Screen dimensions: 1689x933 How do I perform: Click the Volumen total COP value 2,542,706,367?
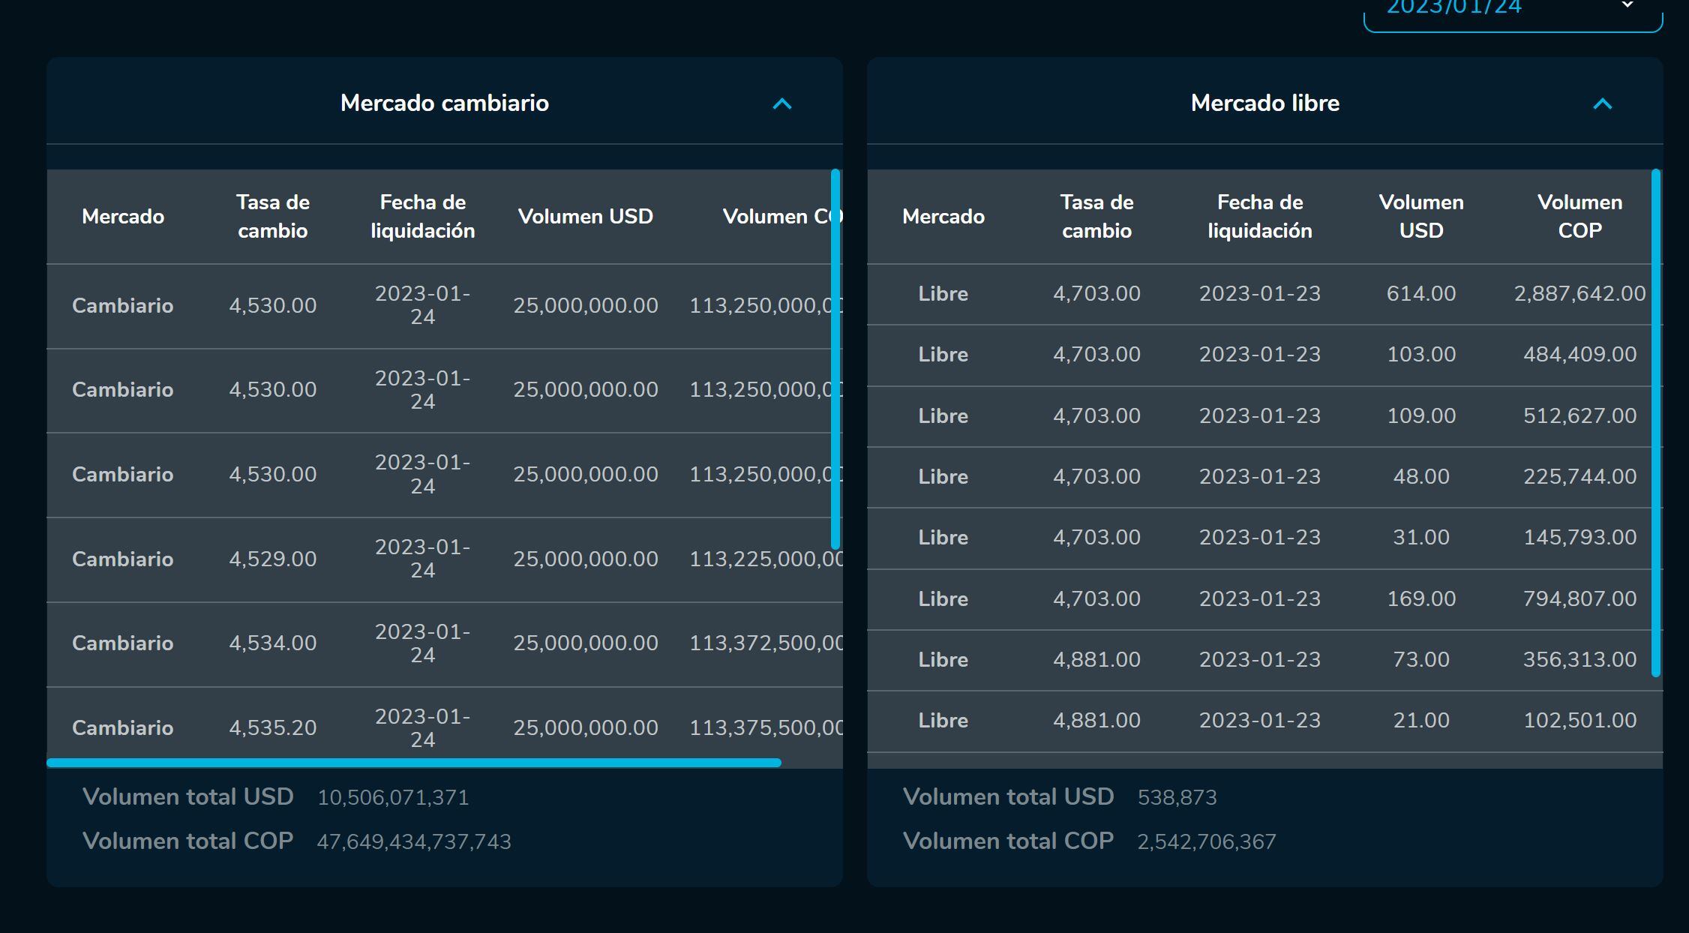click(1206, 841)
